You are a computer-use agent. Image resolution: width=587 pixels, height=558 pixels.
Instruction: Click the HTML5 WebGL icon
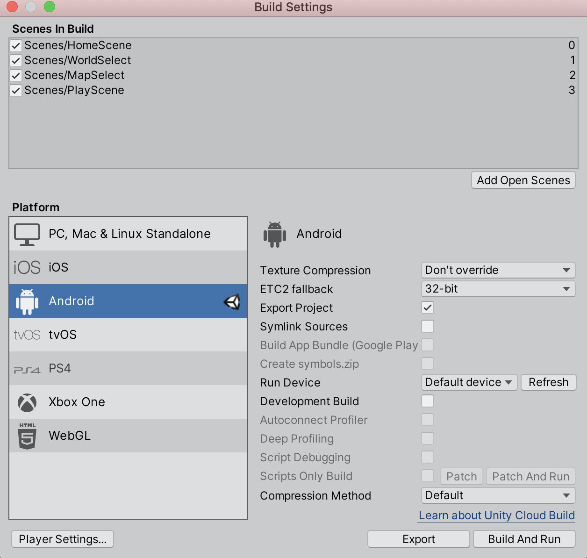27,436
